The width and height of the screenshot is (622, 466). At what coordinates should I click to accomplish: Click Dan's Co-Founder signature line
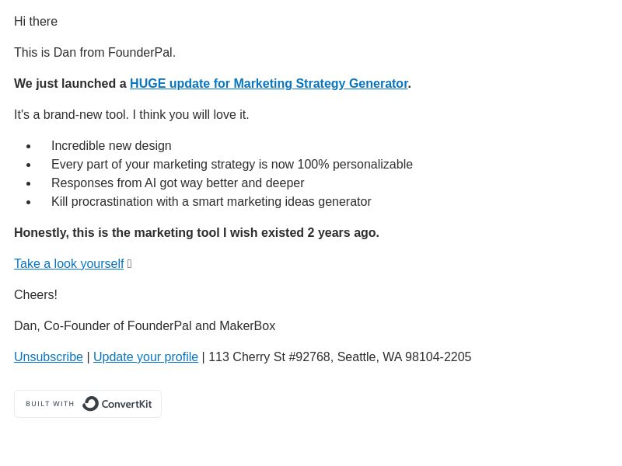[x=145, y=325]
